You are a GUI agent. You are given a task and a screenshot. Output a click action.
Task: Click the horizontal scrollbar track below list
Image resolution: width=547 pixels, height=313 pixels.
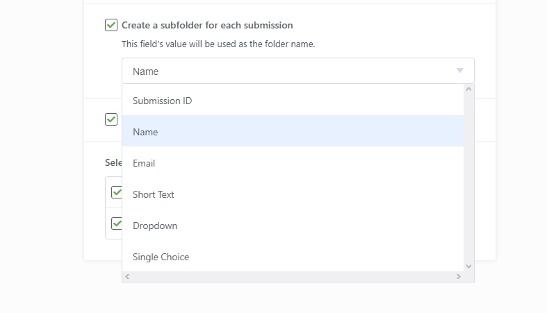(293, 276)
